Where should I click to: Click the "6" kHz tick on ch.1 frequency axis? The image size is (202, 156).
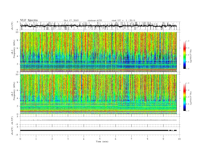click(x=18, y=48)
